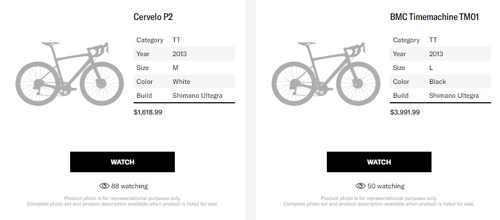Viewport: 500px width, 220px height.
Task: Click Cervelo's Shimano Ultegra build row
Action: coord(184,96)
